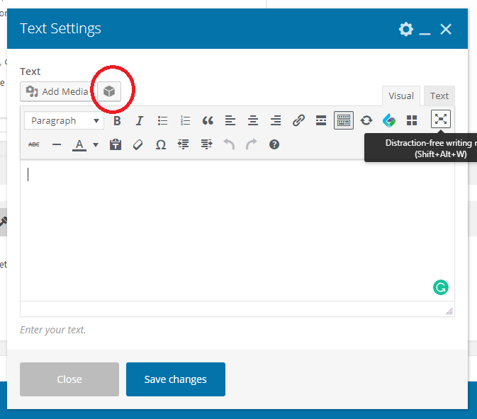Apply blockquote formatting
Screen dimensions: 477x419
(208, 120)
